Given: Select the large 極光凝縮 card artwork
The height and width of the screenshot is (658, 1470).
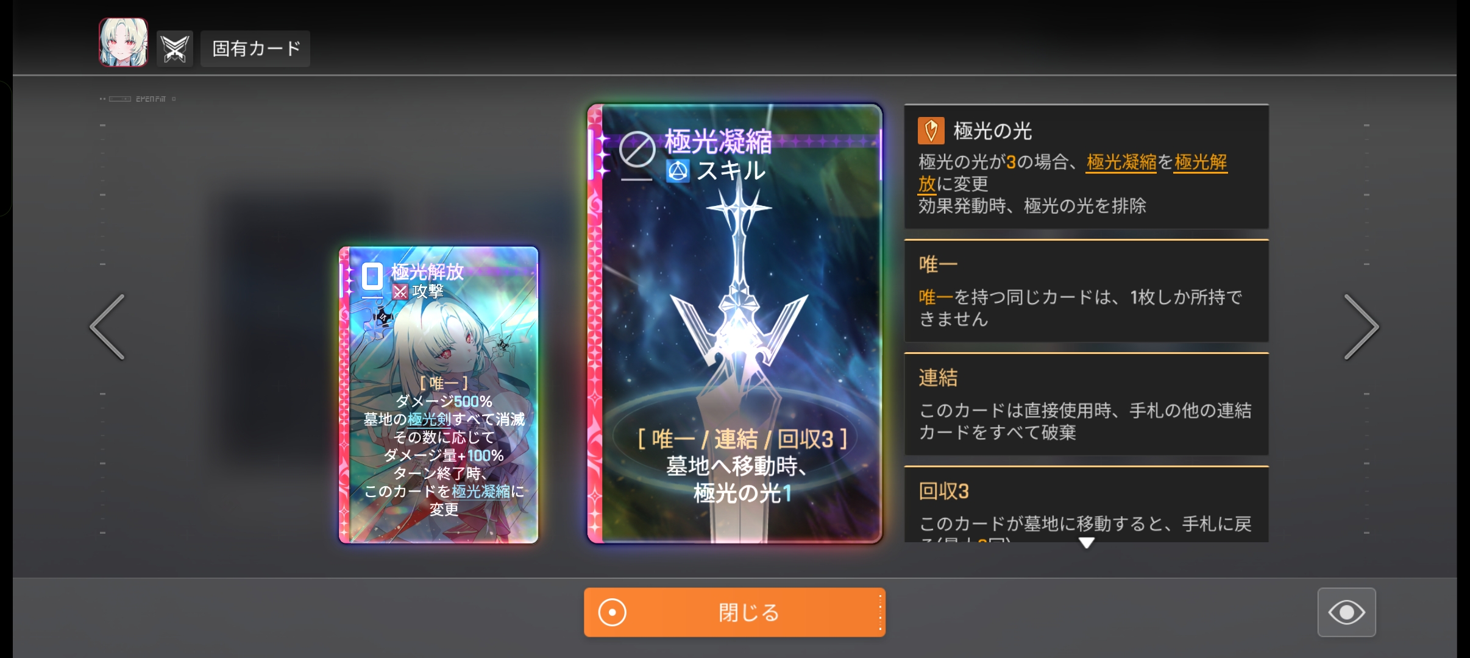Looking at the screenshot, I should click(734, 324).
